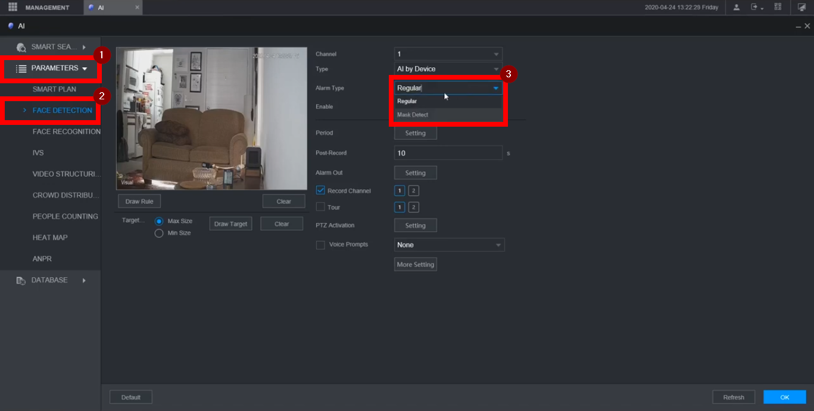Click the Default button
The height and width of the screenshot is (411, 814).
(x=131, y=397)
